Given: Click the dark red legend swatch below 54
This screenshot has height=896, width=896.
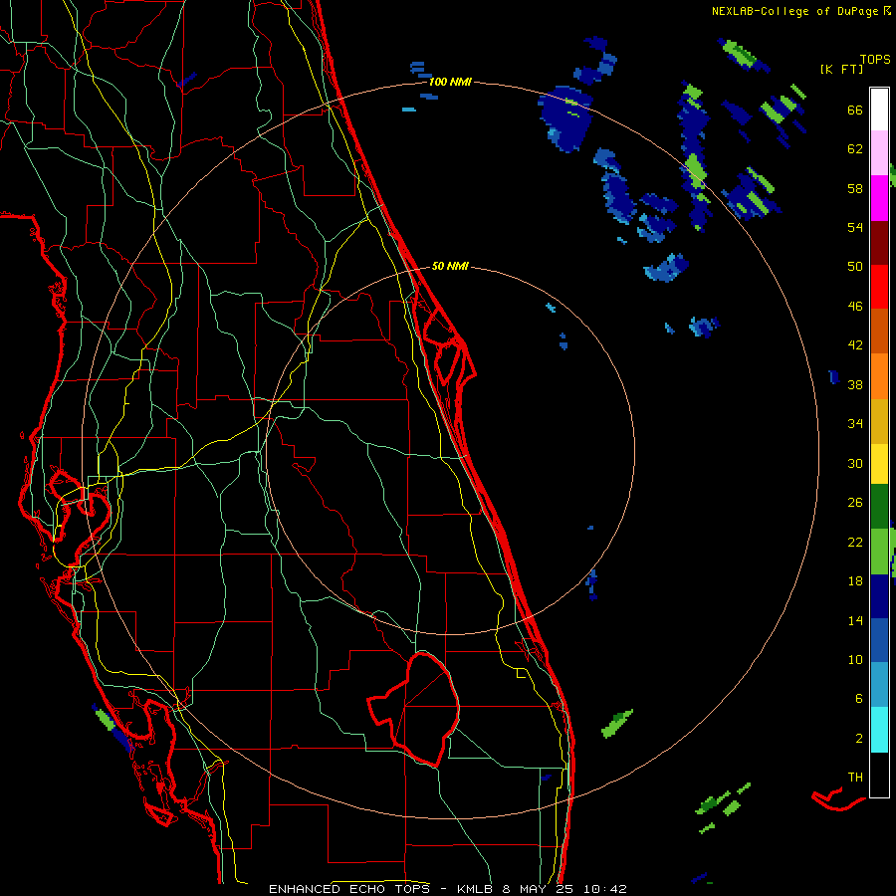Looking at the screenshot, I should (x=879, y=243).
